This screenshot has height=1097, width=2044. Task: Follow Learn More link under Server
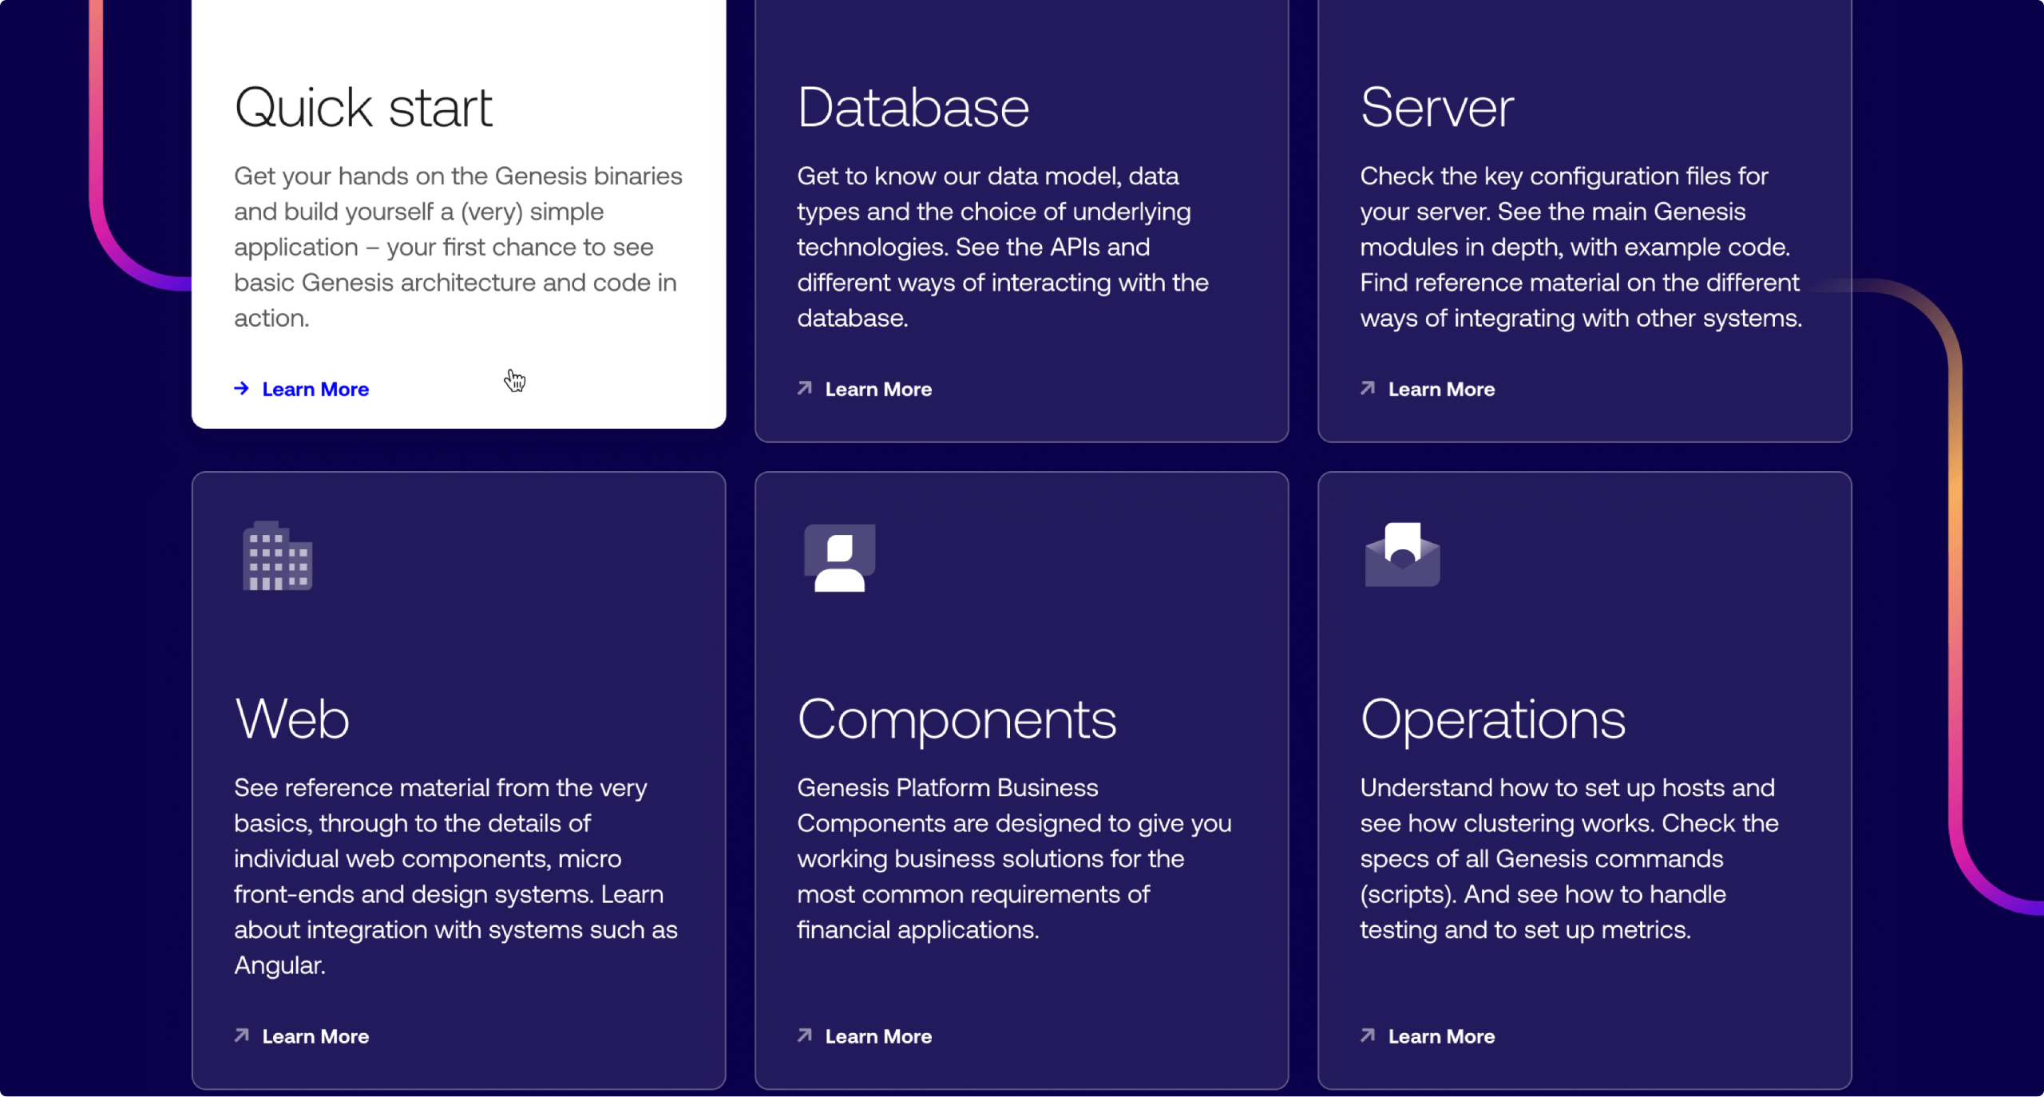coord(1441,390)
